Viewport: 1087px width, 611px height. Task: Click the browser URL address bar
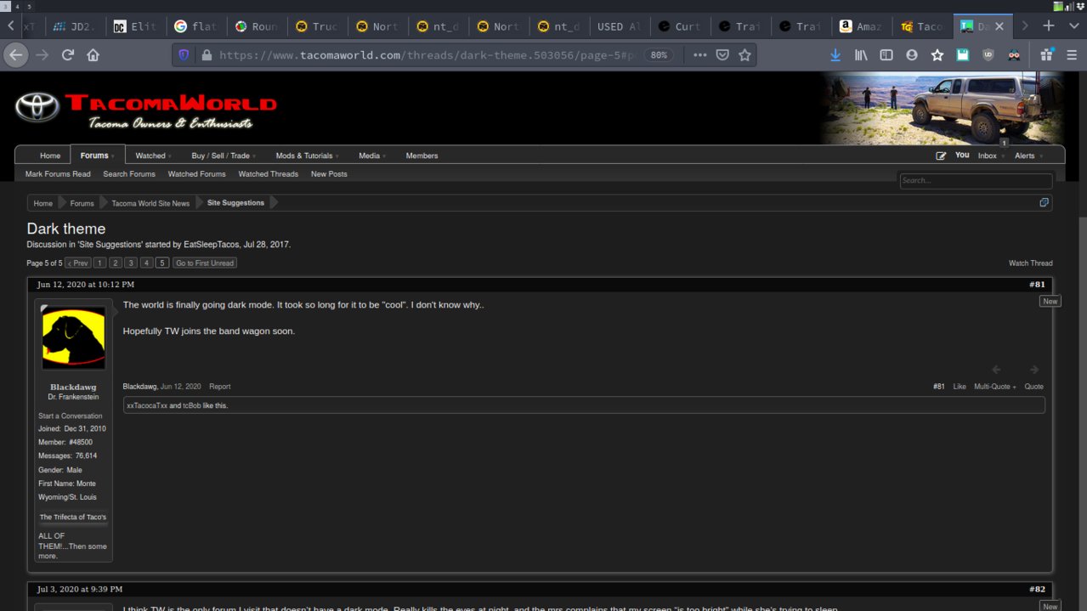[x=429, y=55]
